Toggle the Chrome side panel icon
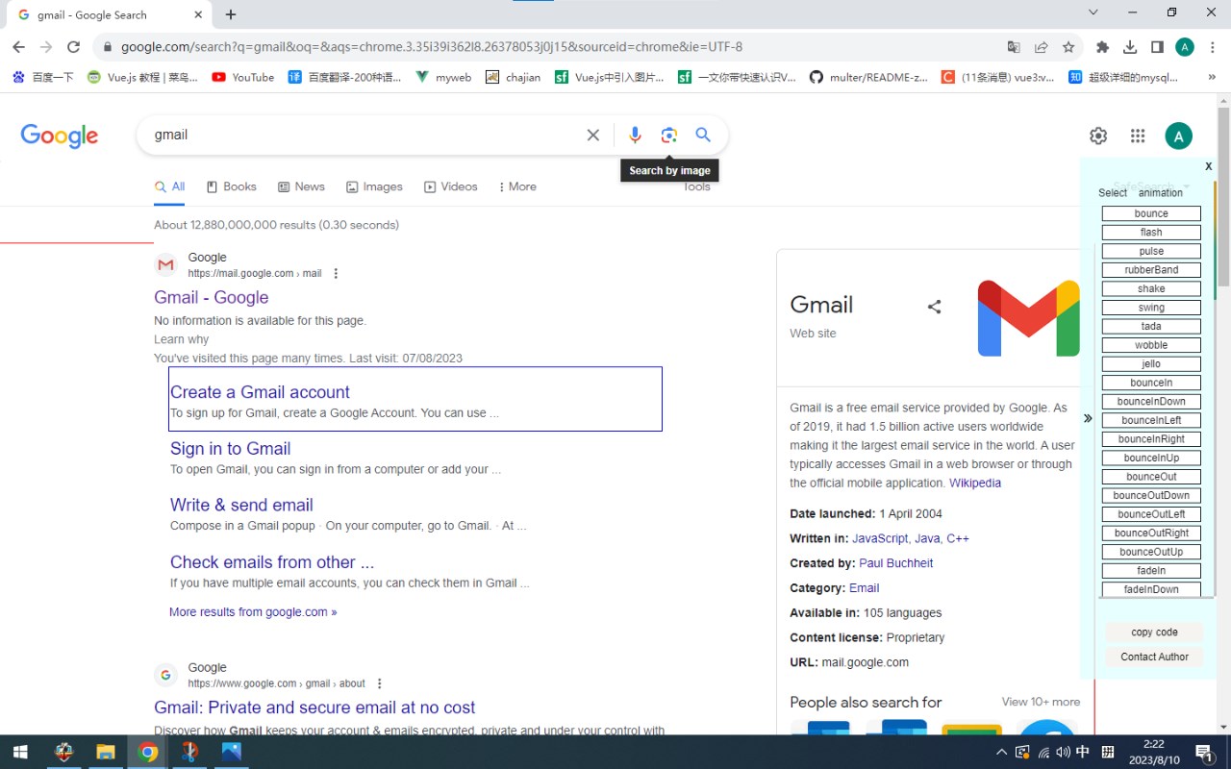Screen dimensions: 1231x769 point(1157,47)
